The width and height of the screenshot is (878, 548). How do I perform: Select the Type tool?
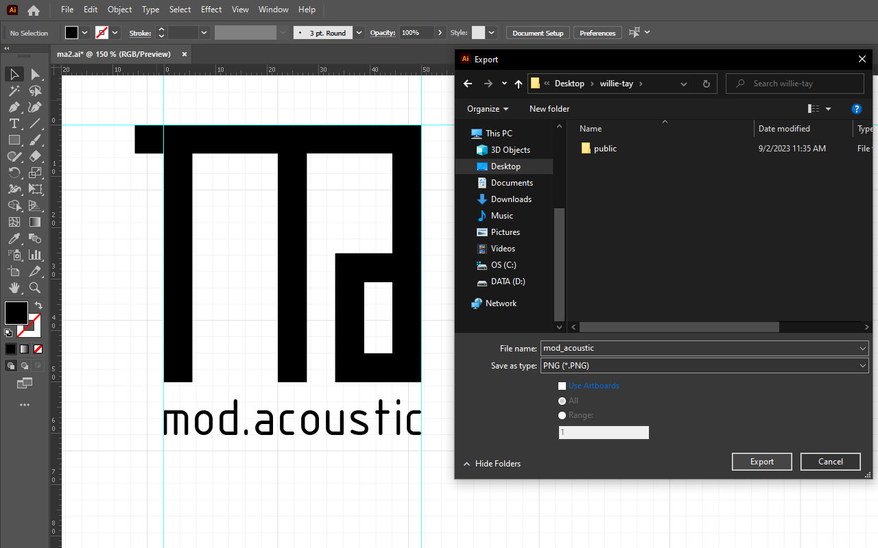pos(14,123)
